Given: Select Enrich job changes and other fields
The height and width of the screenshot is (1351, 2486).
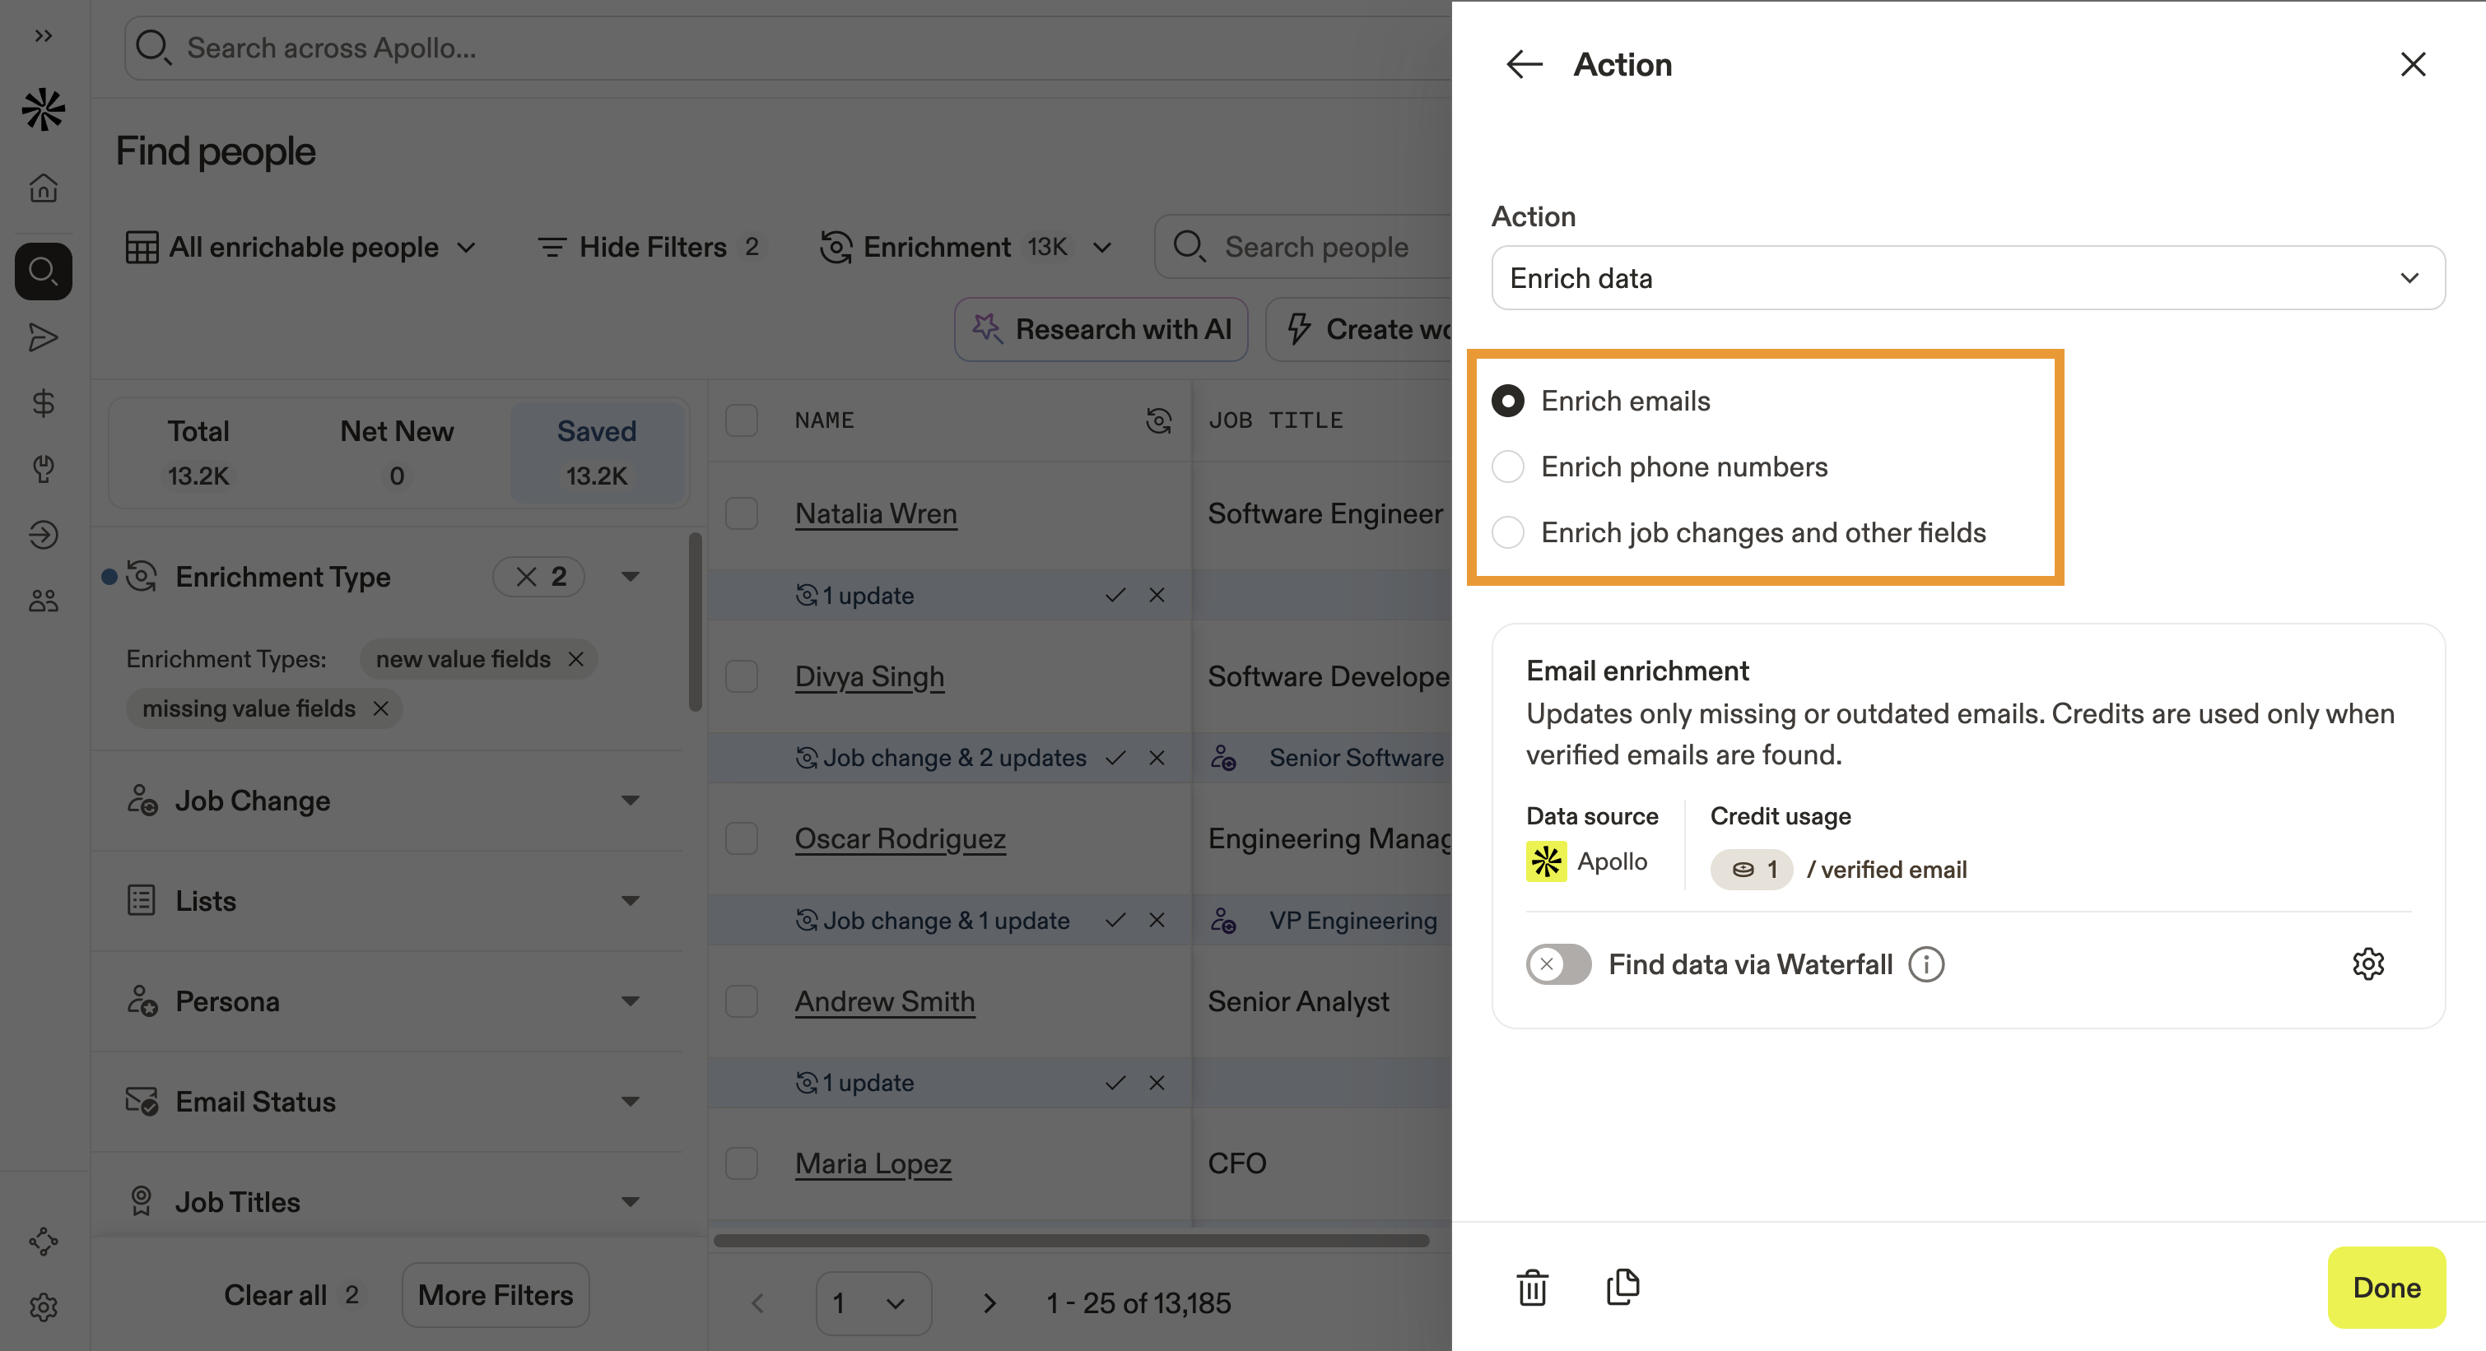Looking at the screenshot, I should (x=1508, y=532).
